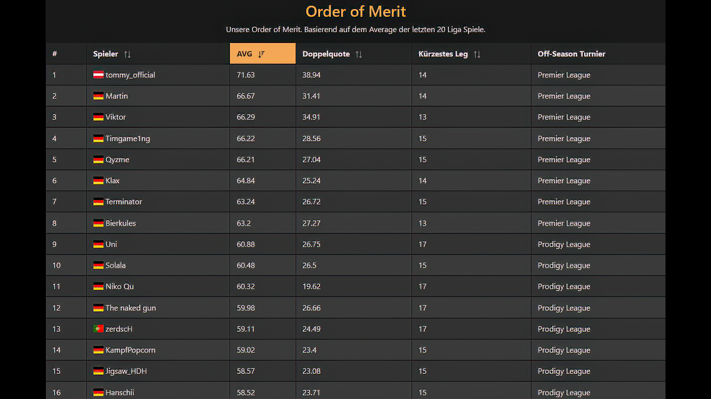Viewport: 711px width, 399px height.
Task: Open The naked gun player row
Action: [130, 308]
